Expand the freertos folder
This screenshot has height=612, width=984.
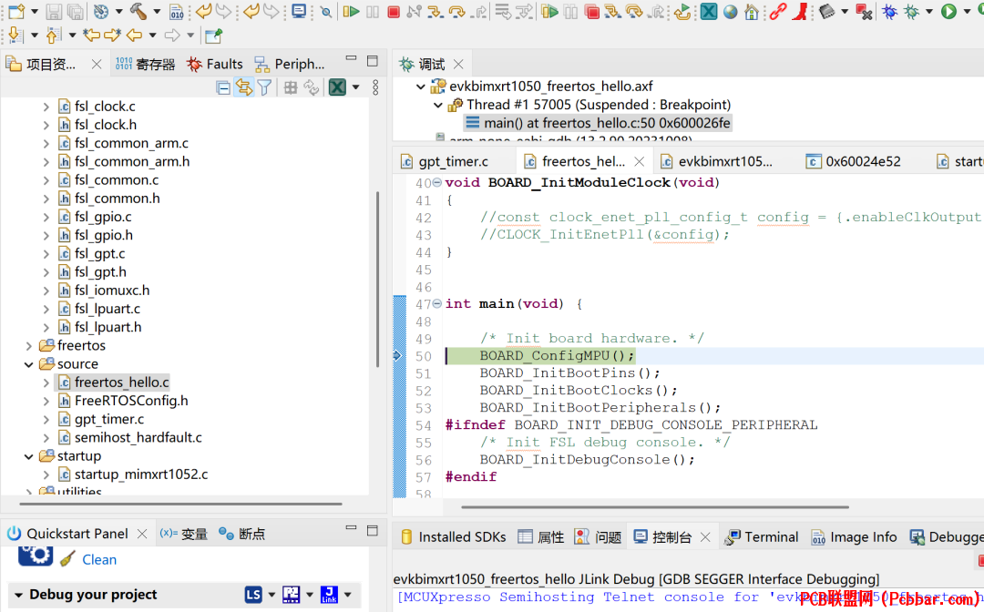click(29, 345)
